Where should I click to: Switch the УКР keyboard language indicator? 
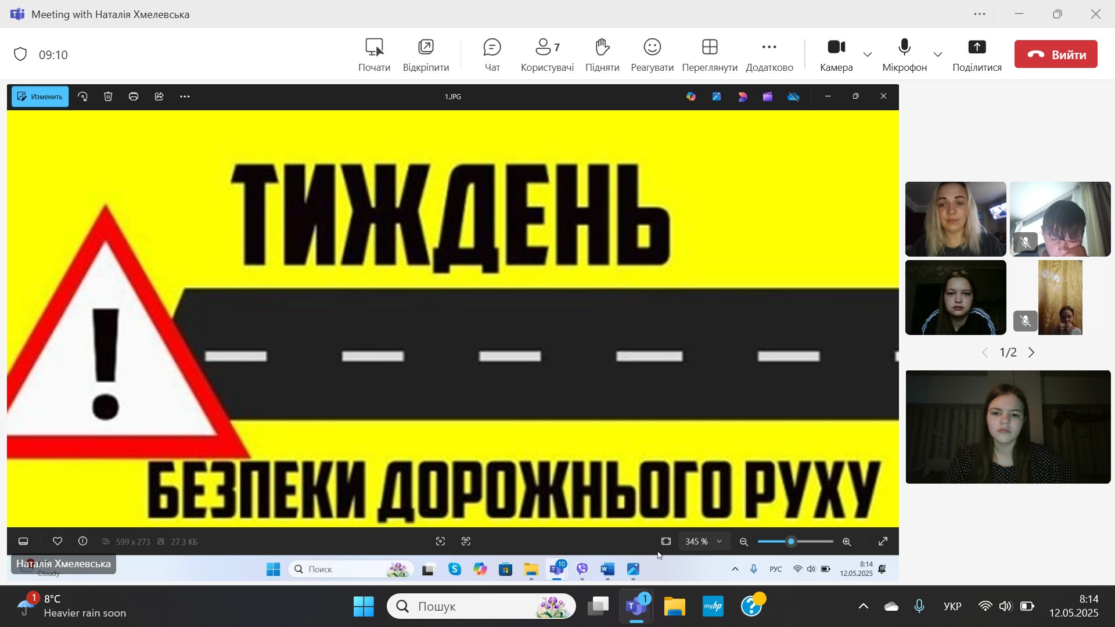point(952,607)
